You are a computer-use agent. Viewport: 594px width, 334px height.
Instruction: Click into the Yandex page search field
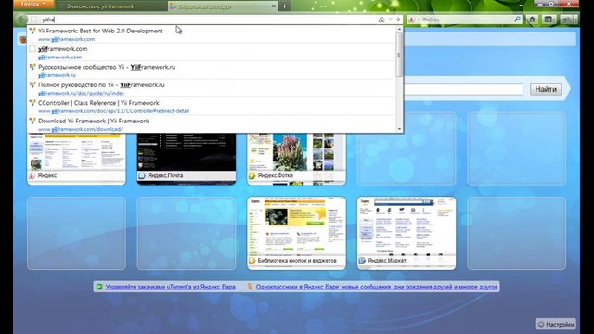point(463,90)
